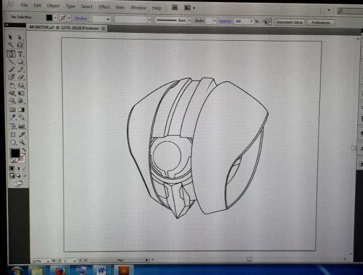363x275 pixels.
Task: Open the Object menu
Action: pos(53,6)
